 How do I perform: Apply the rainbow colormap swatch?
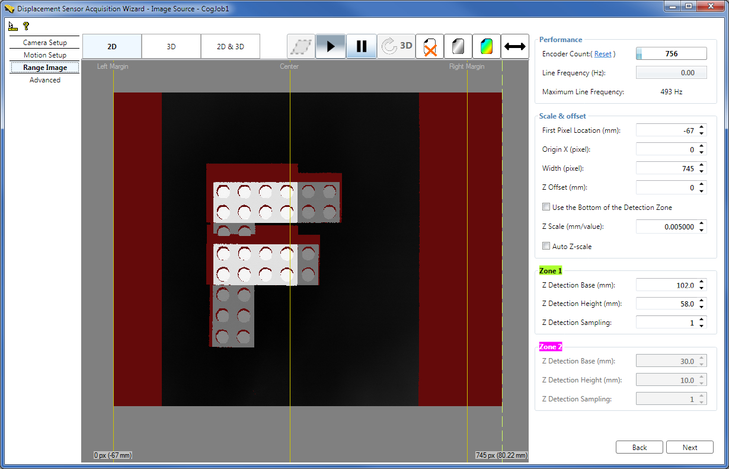click(487, 46)
